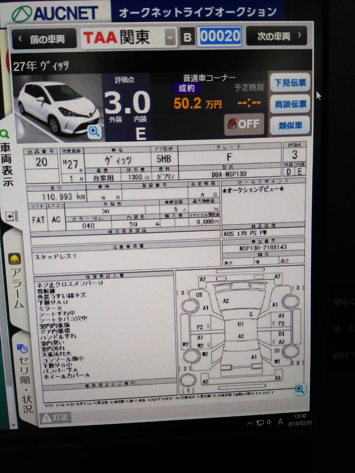355x473 pixels.
Task: Open the 下見伝票 inspection slip
Action: pyautogui.click(x=290, y=83)
